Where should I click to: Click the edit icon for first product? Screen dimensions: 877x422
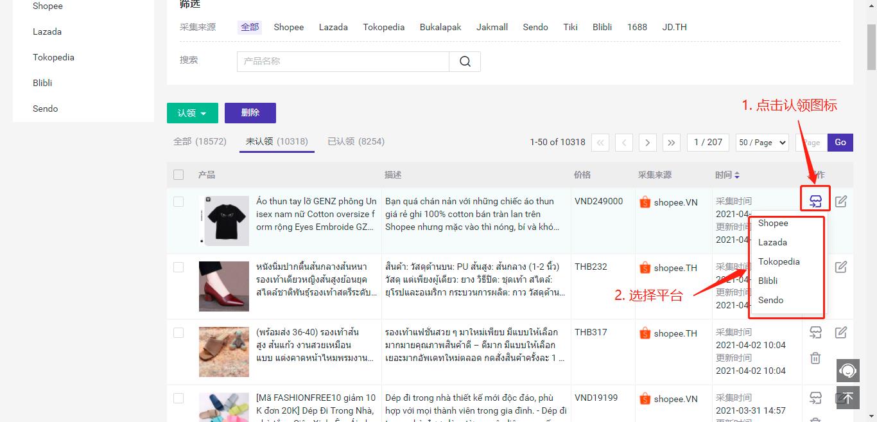click(841, 202)
